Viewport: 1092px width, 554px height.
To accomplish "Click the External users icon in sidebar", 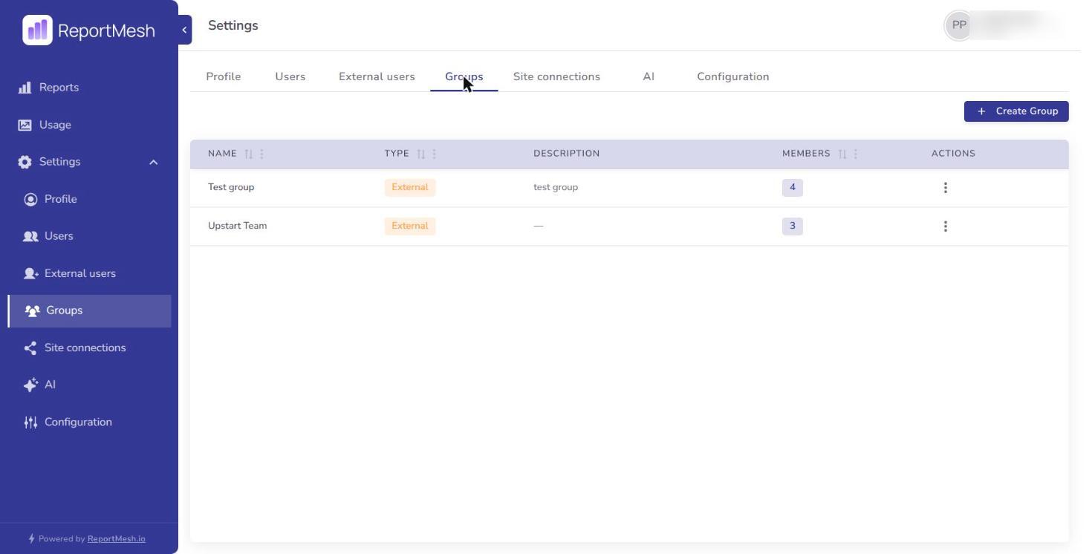I will [x=30, y=273].
